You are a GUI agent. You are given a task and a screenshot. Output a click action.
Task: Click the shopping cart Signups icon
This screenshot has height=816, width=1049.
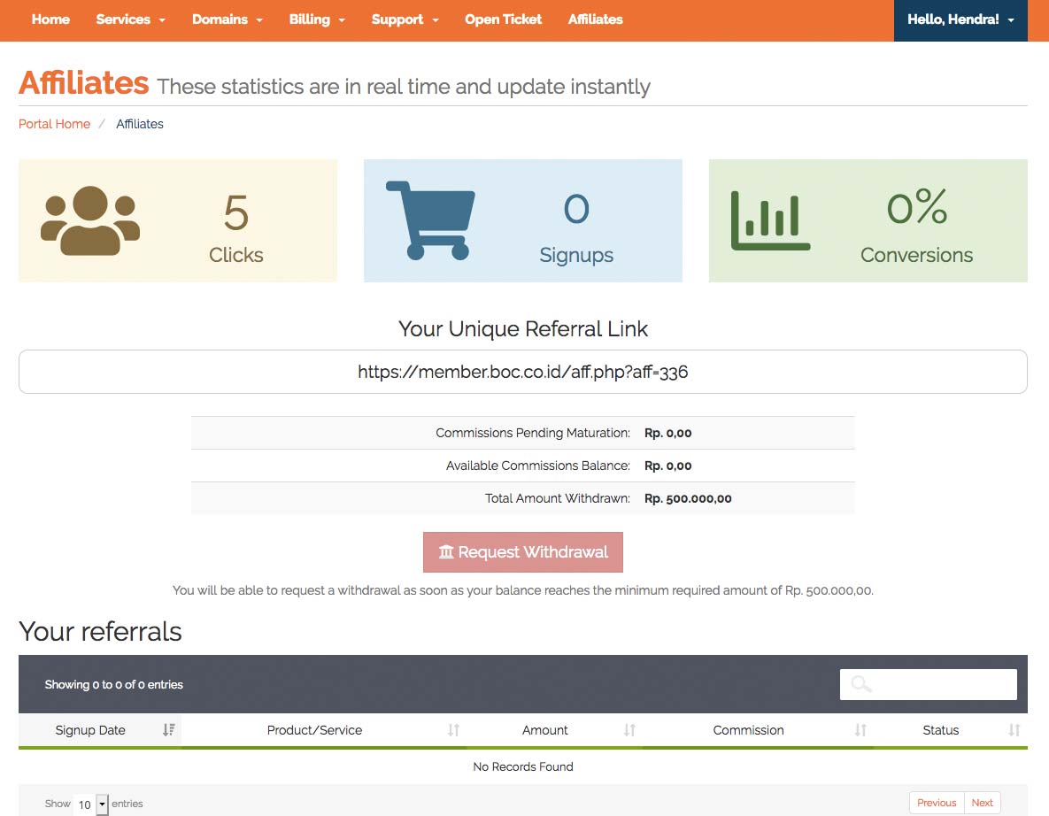[x=430, y=220]
